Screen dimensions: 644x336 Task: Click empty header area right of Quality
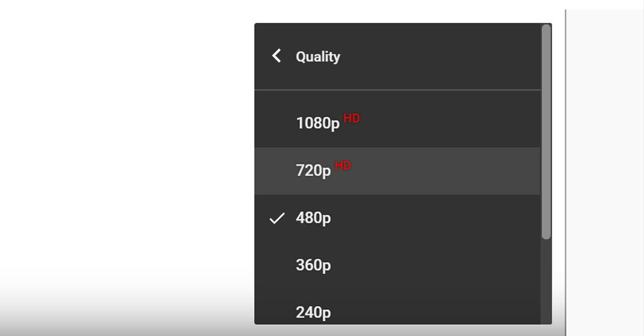(439, 57)
